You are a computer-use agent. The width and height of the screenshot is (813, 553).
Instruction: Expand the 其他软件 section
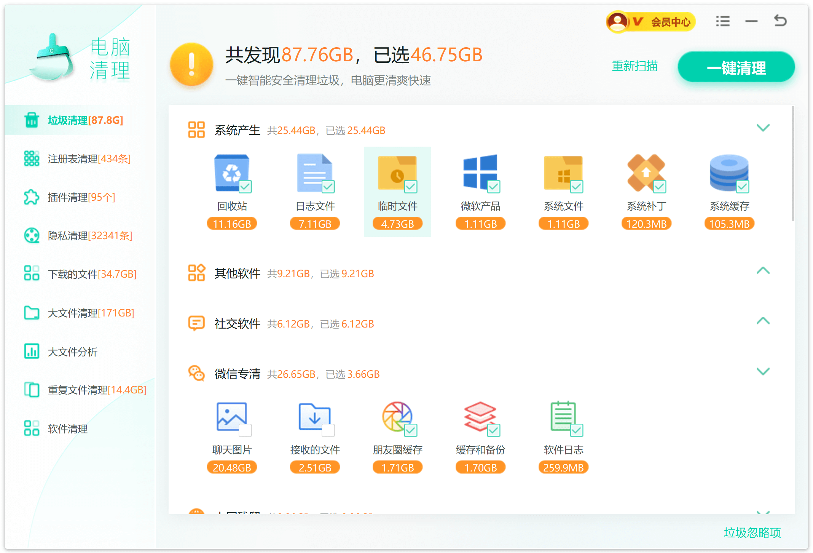click(x=763, y=271)
